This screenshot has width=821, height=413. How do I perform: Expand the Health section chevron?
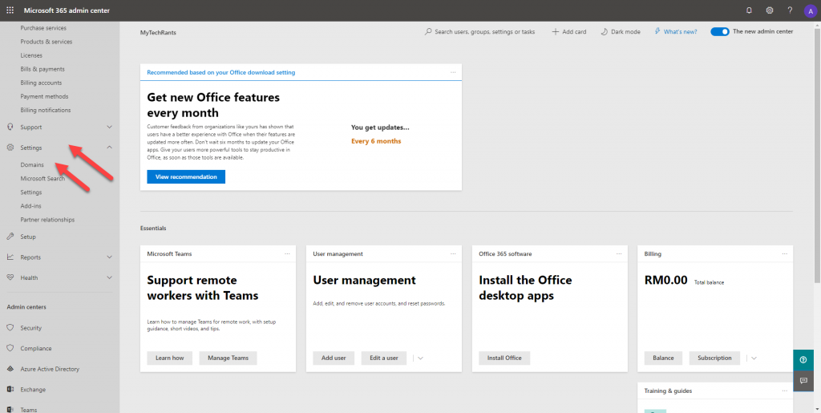coord(109,277)
